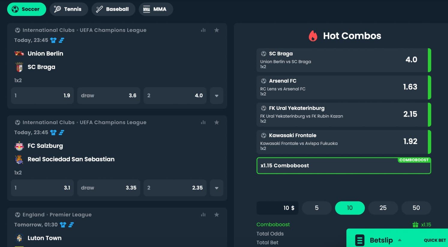Screen dimensions: 448x247
Task: Click the Total Odds label
Action: (x=270, y=234)
